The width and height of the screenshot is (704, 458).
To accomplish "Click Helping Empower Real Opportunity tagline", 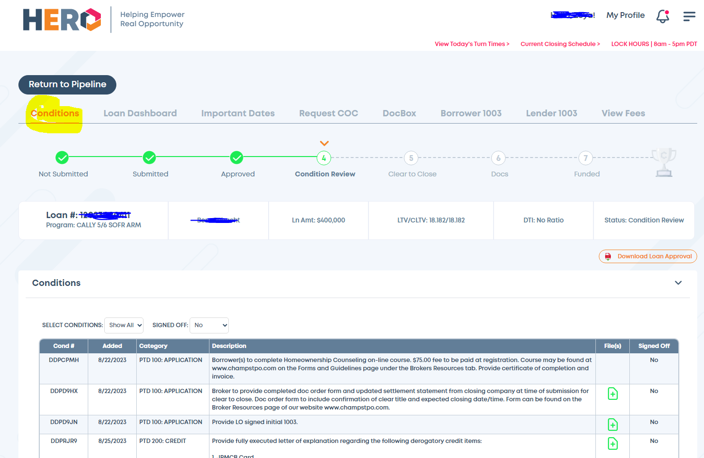I will tap(152, 19).
